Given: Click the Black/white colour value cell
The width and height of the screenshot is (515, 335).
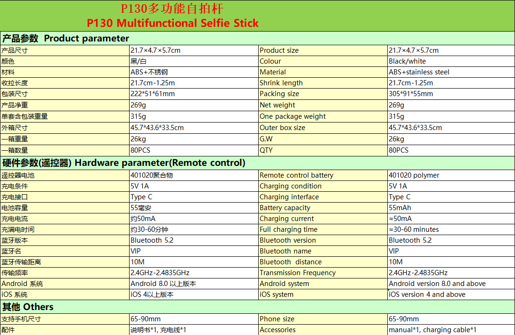Looking at the screenshot, I should [x=451, y=61].
